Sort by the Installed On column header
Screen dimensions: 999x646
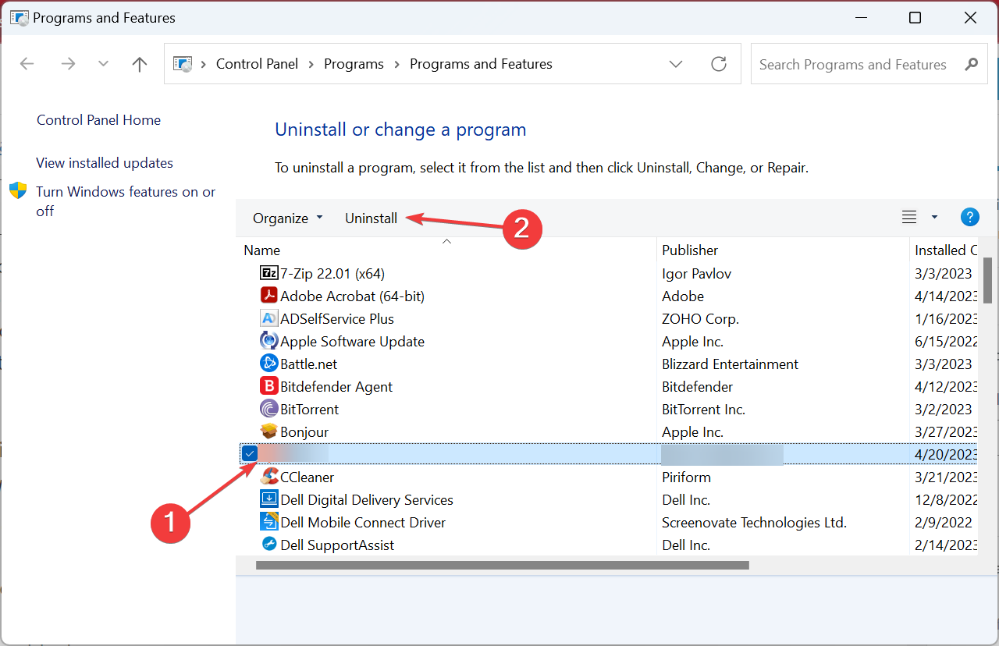tap(945, 250)
